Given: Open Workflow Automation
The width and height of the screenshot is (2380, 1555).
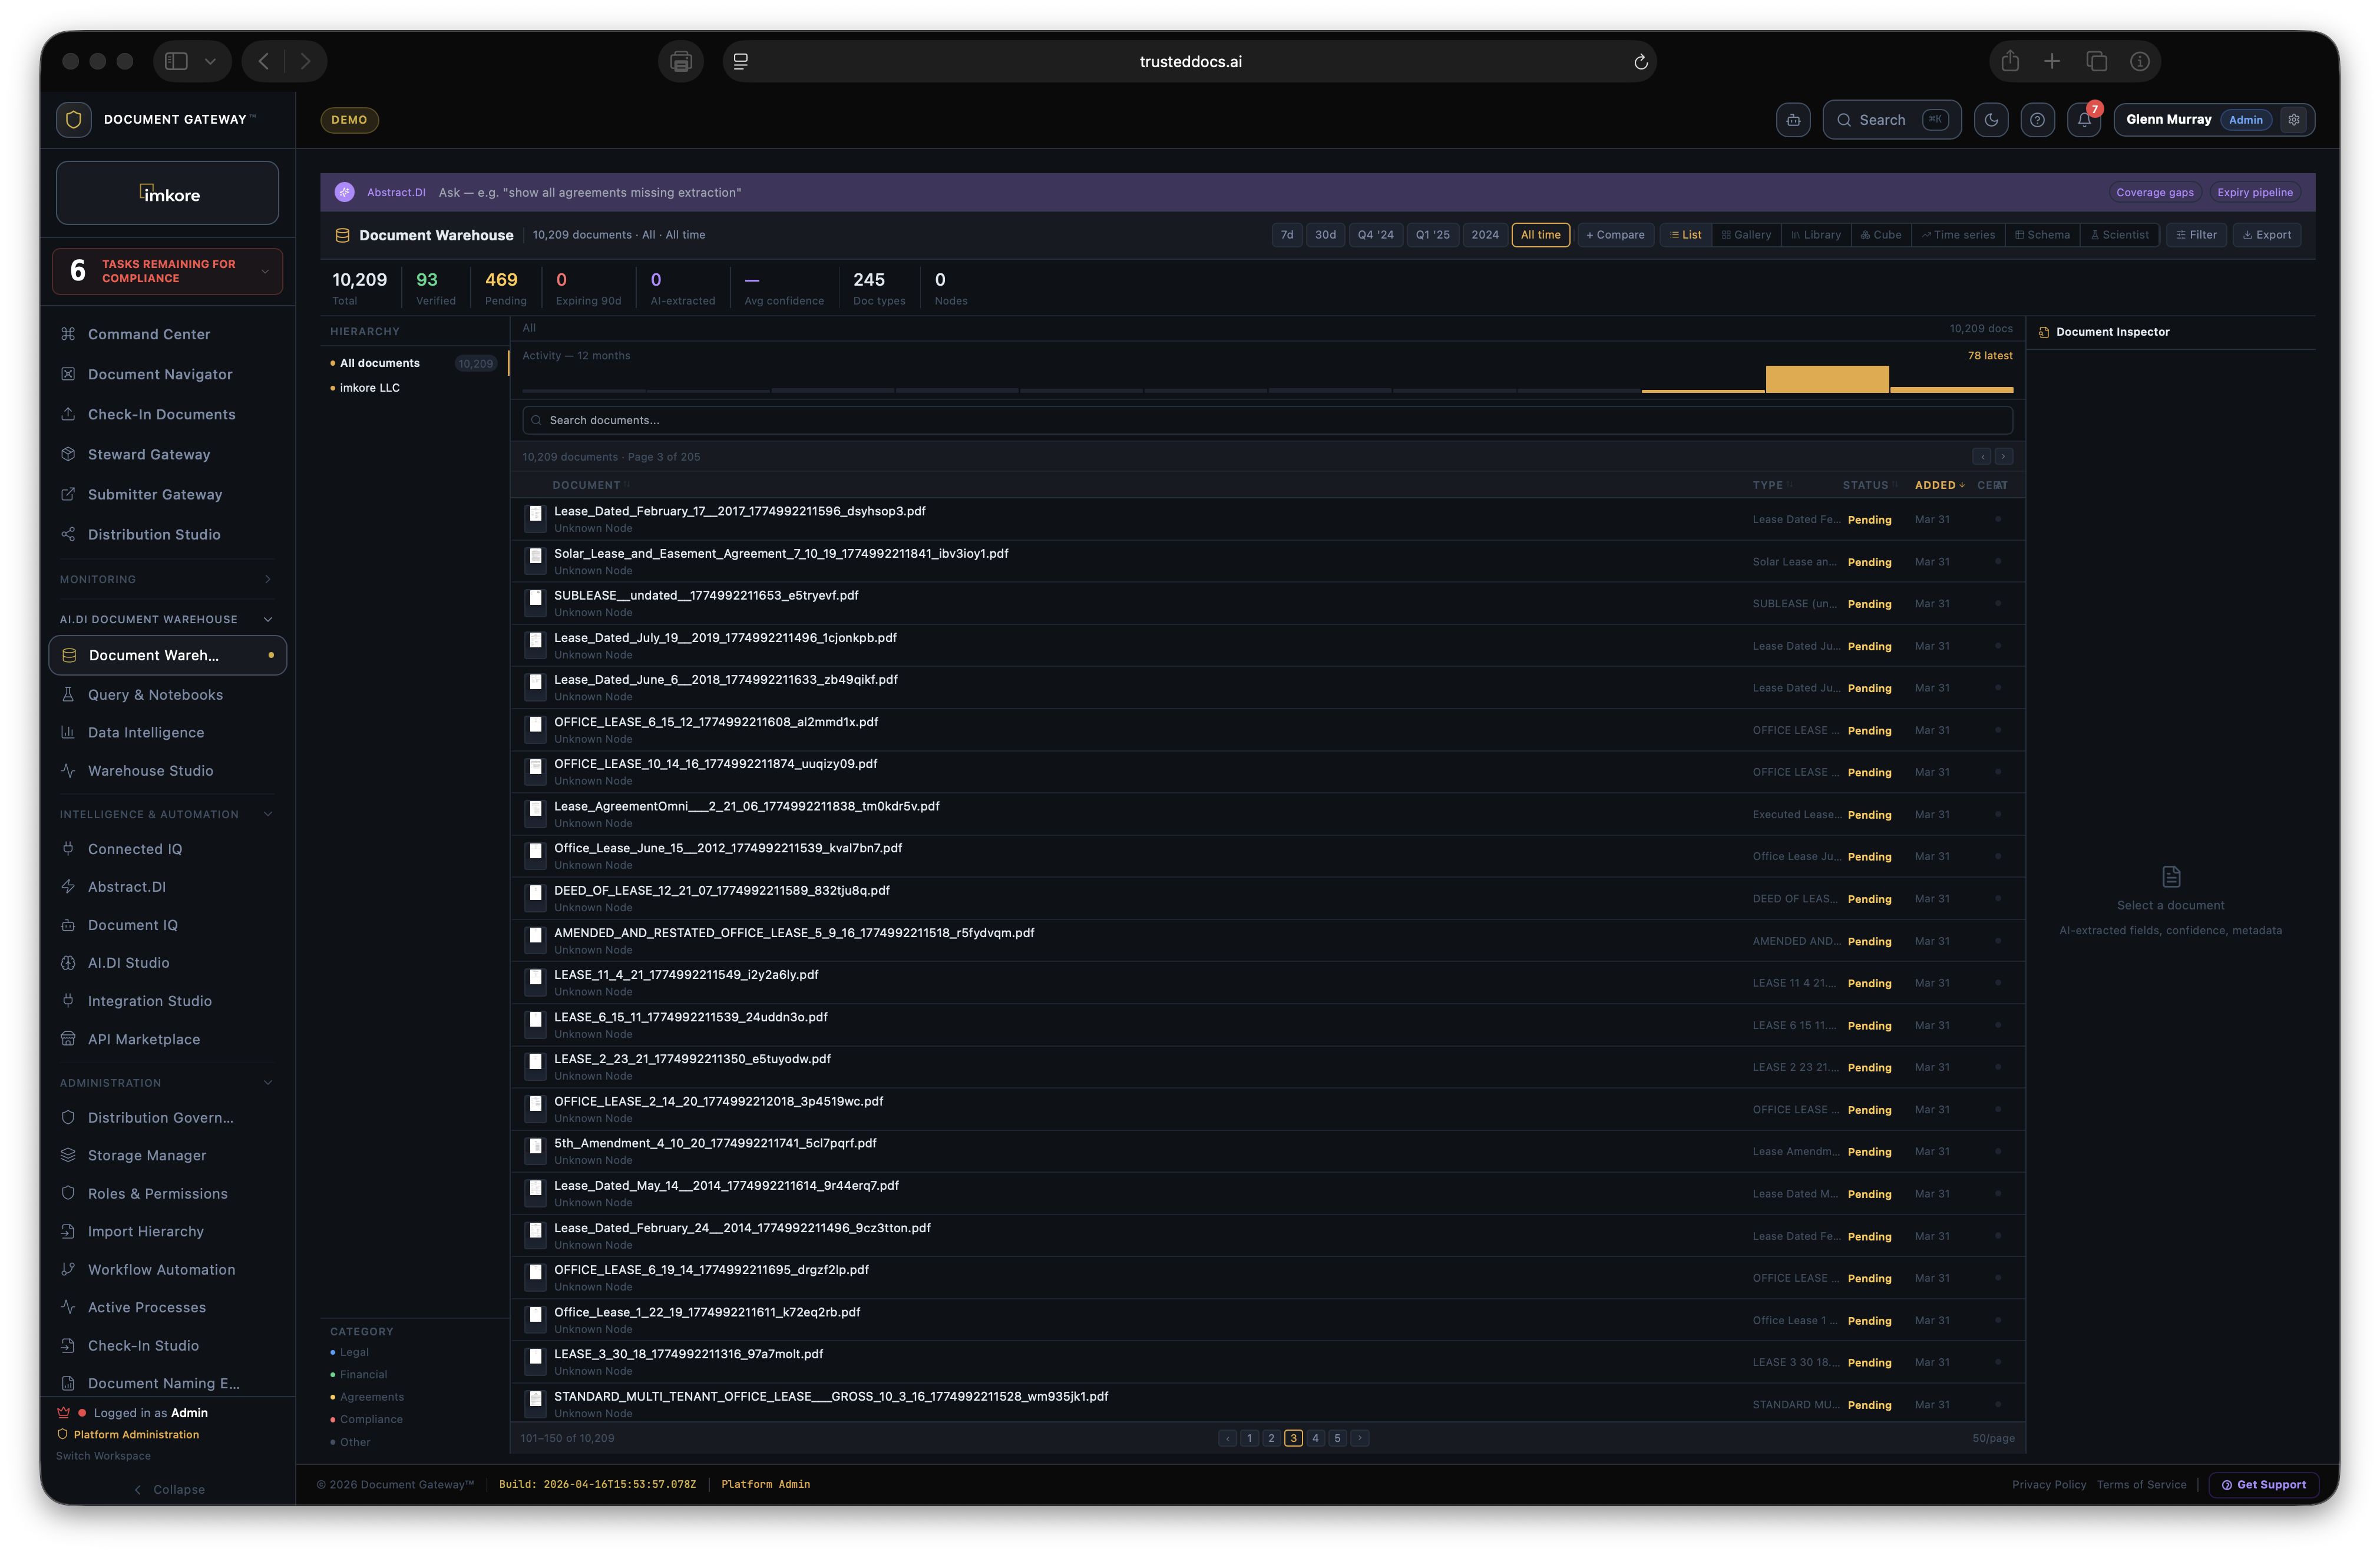Looking at the screenshot, I should click(162, 1270).
